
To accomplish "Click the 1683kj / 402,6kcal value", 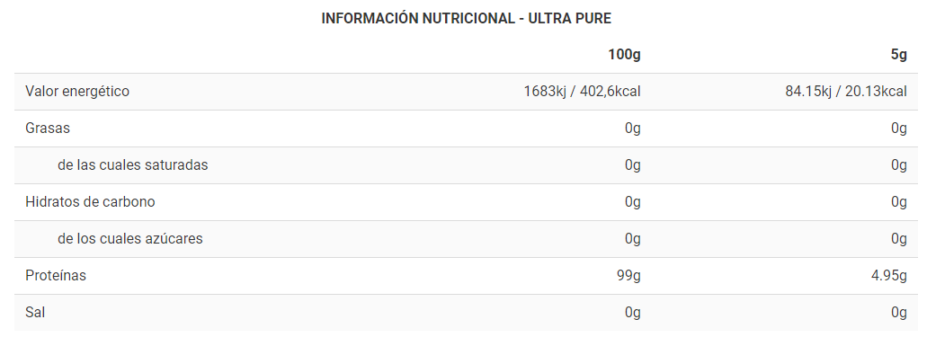I will coord(582,92).
